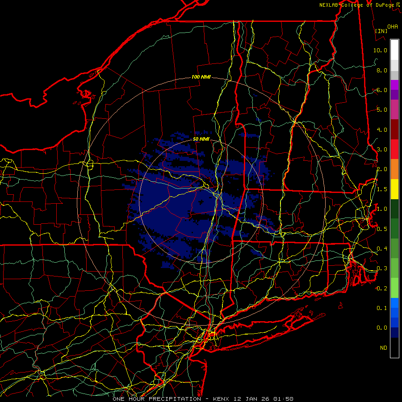Click the 6.0 legend value
Viewport: 402px width, 402px height.
pyautogui.click(x=381, y=90)
